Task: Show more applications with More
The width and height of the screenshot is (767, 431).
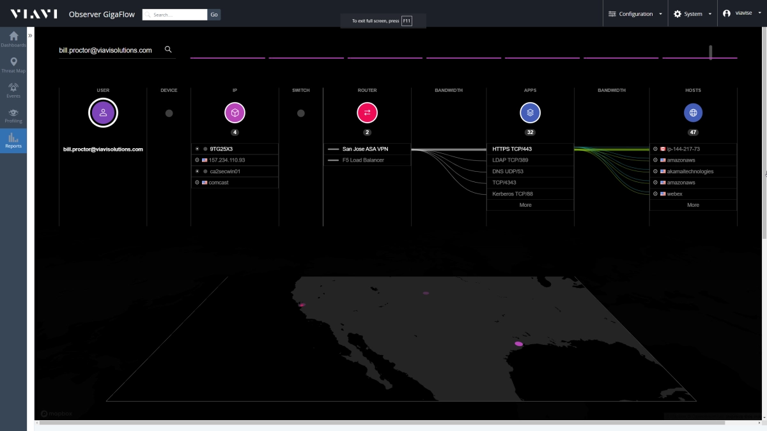Action: point(525,205)
